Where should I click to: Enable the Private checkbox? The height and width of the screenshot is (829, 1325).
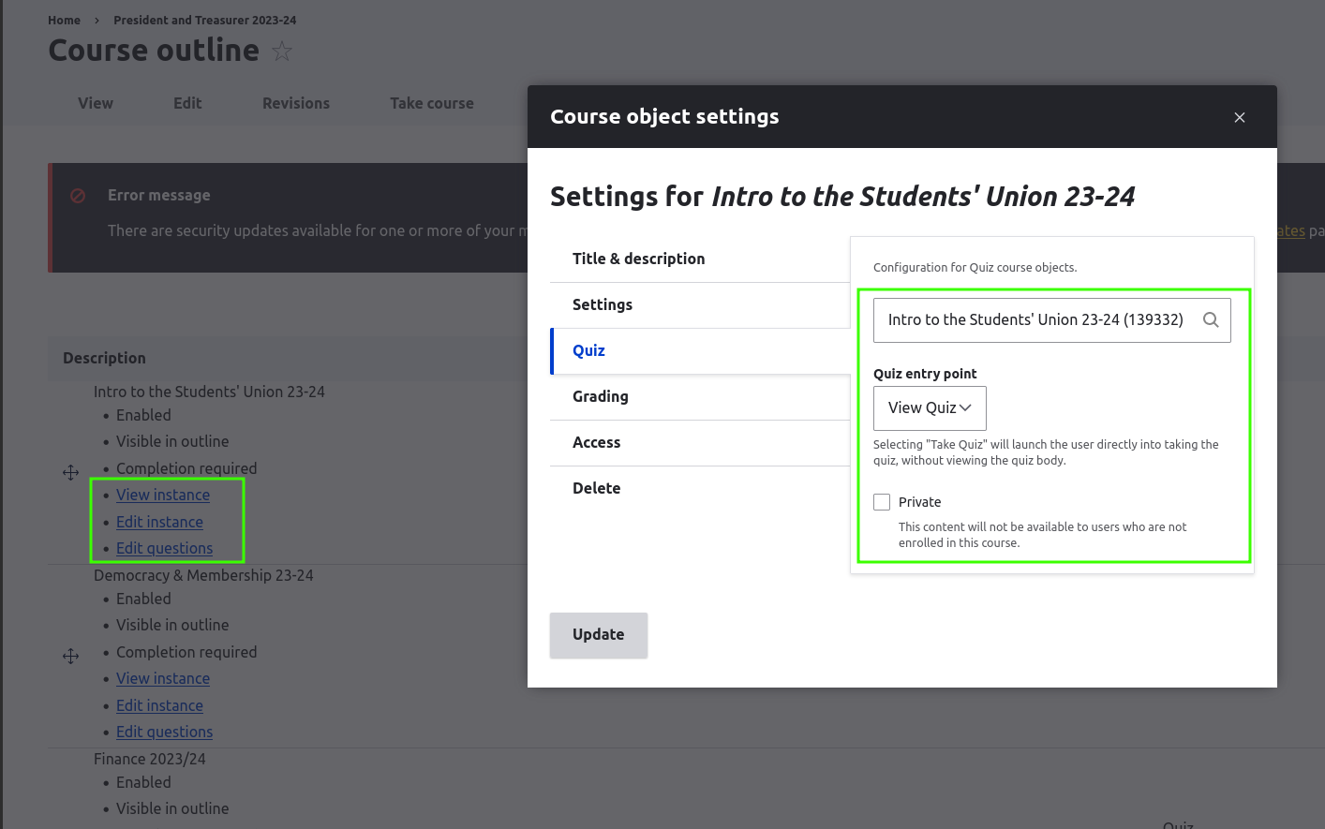[x=882, y=502]
